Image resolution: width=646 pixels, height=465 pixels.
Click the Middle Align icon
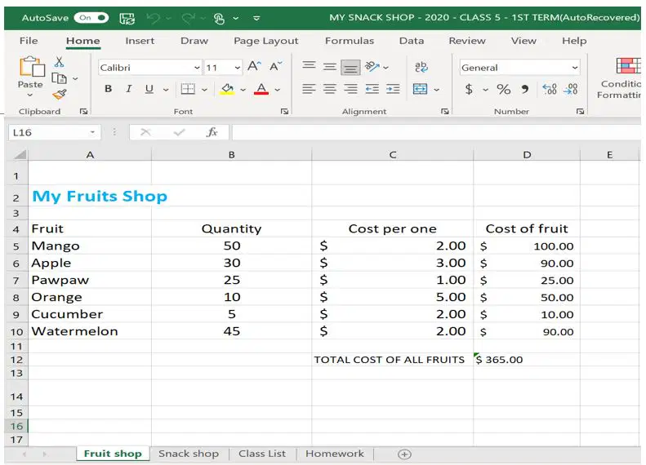[329, 67]
